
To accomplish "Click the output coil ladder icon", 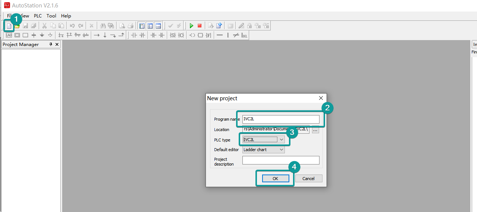I will 192,35.
